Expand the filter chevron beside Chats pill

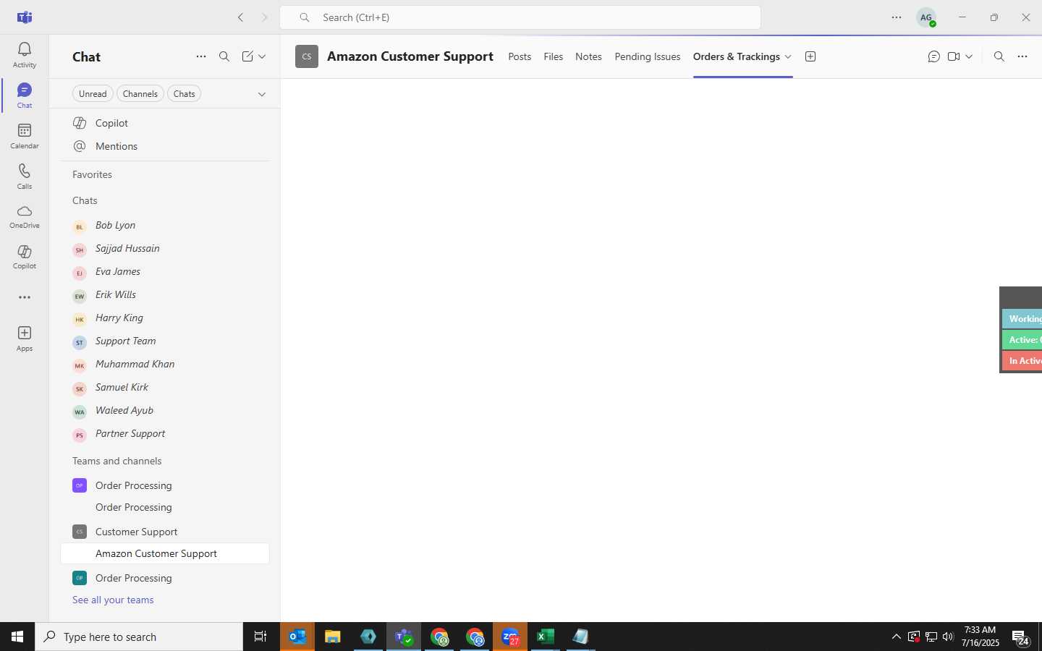point(262,94)
